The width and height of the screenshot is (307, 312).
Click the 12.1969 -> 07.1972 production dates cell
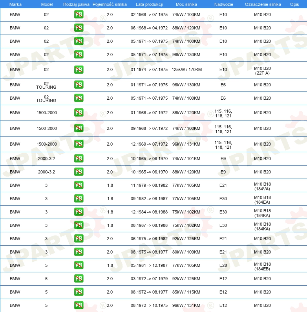(x=149, y=144)
